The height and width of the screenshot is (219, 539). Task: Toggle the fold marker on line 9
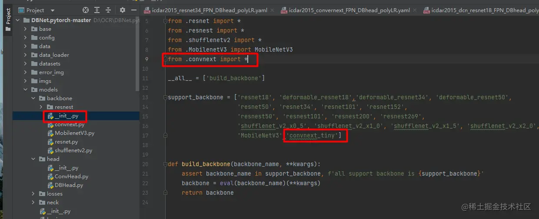point(165,59)
